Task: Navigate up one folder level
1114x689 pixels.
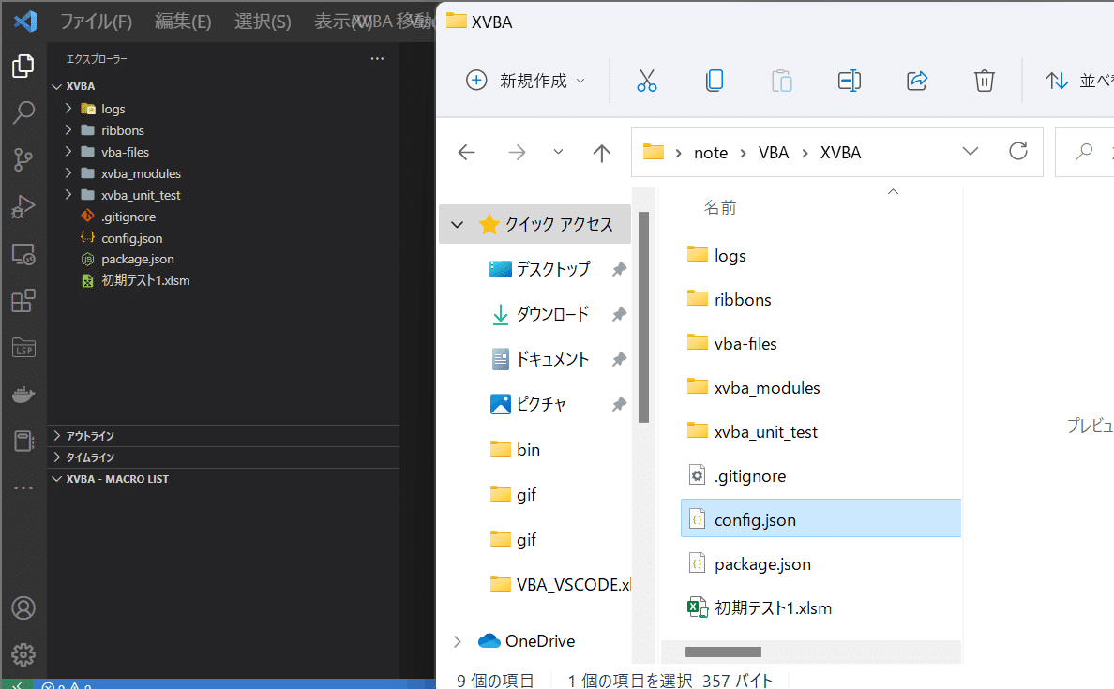Action: click(x=601, y=152)
